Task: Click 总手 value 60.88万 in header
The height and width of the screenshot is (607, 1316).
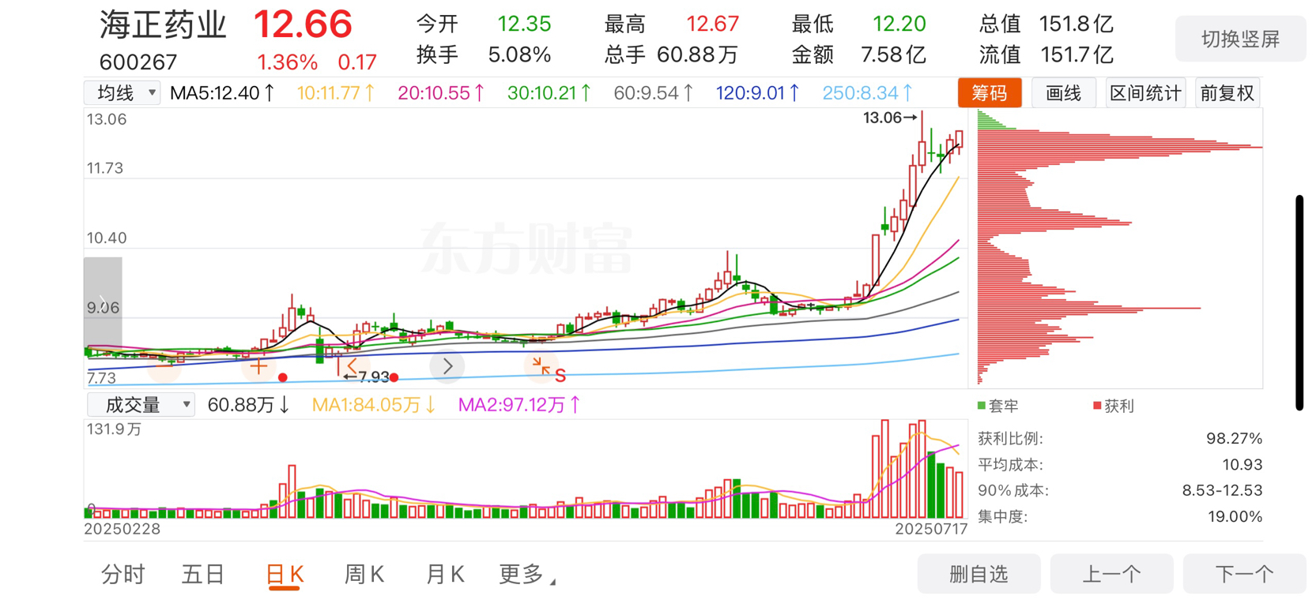Action: coord(697,54)
